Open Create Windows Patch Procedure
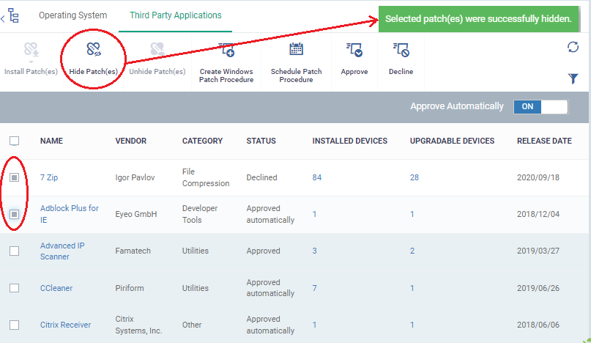Viewport: 591px width, 343px height. (x=226, y=49)
